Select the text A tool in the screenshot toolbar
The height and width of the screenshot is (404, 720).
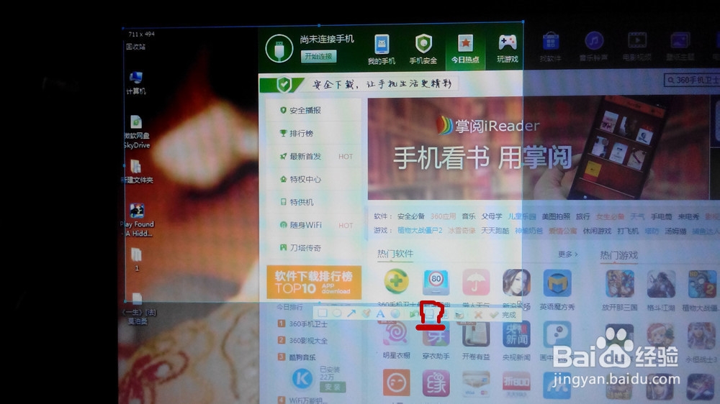point(380,313)
